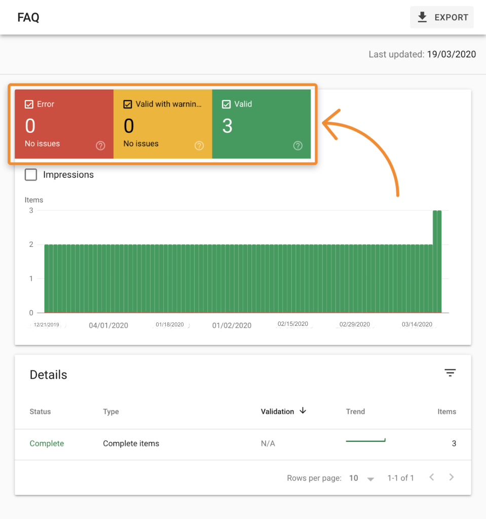Click the Status column header

(40, 412)
